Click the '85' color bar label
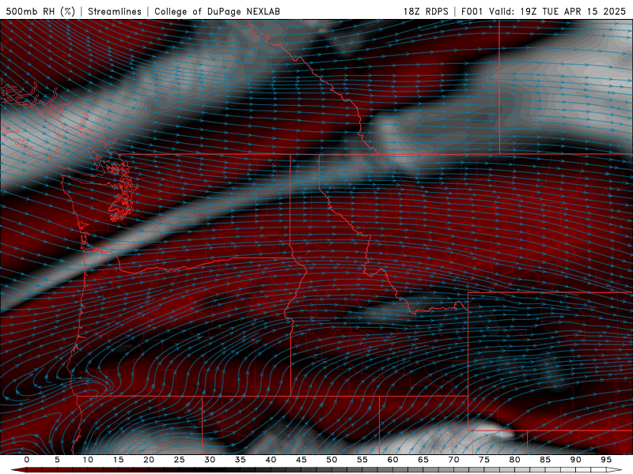This screenshot has height=474, width=633. coord(545,460)
